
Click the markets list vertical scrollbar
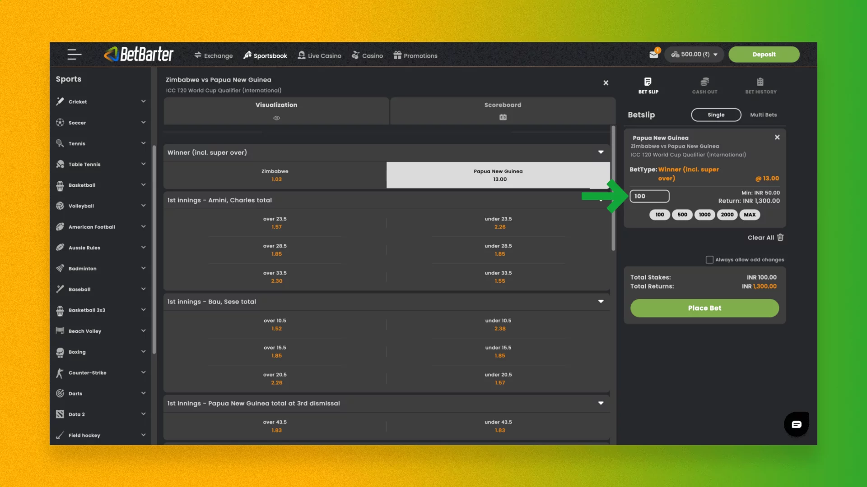(613, 188)
